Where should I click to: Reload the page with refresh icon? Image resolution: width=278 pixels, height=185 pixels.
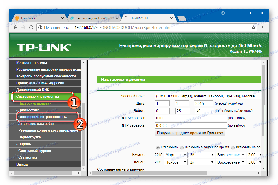click(31, 27)
